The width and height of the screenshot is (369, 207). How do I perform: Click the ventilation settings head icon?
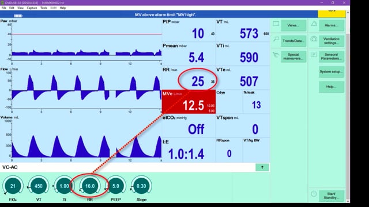click(x=314, y=39)
